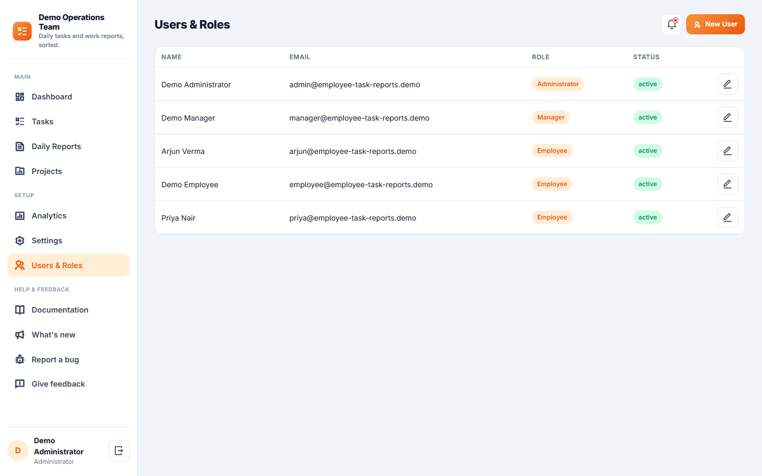Click the STATUS column header
Viewport: 762px width, 476px height.
click(x=646, y=57)
